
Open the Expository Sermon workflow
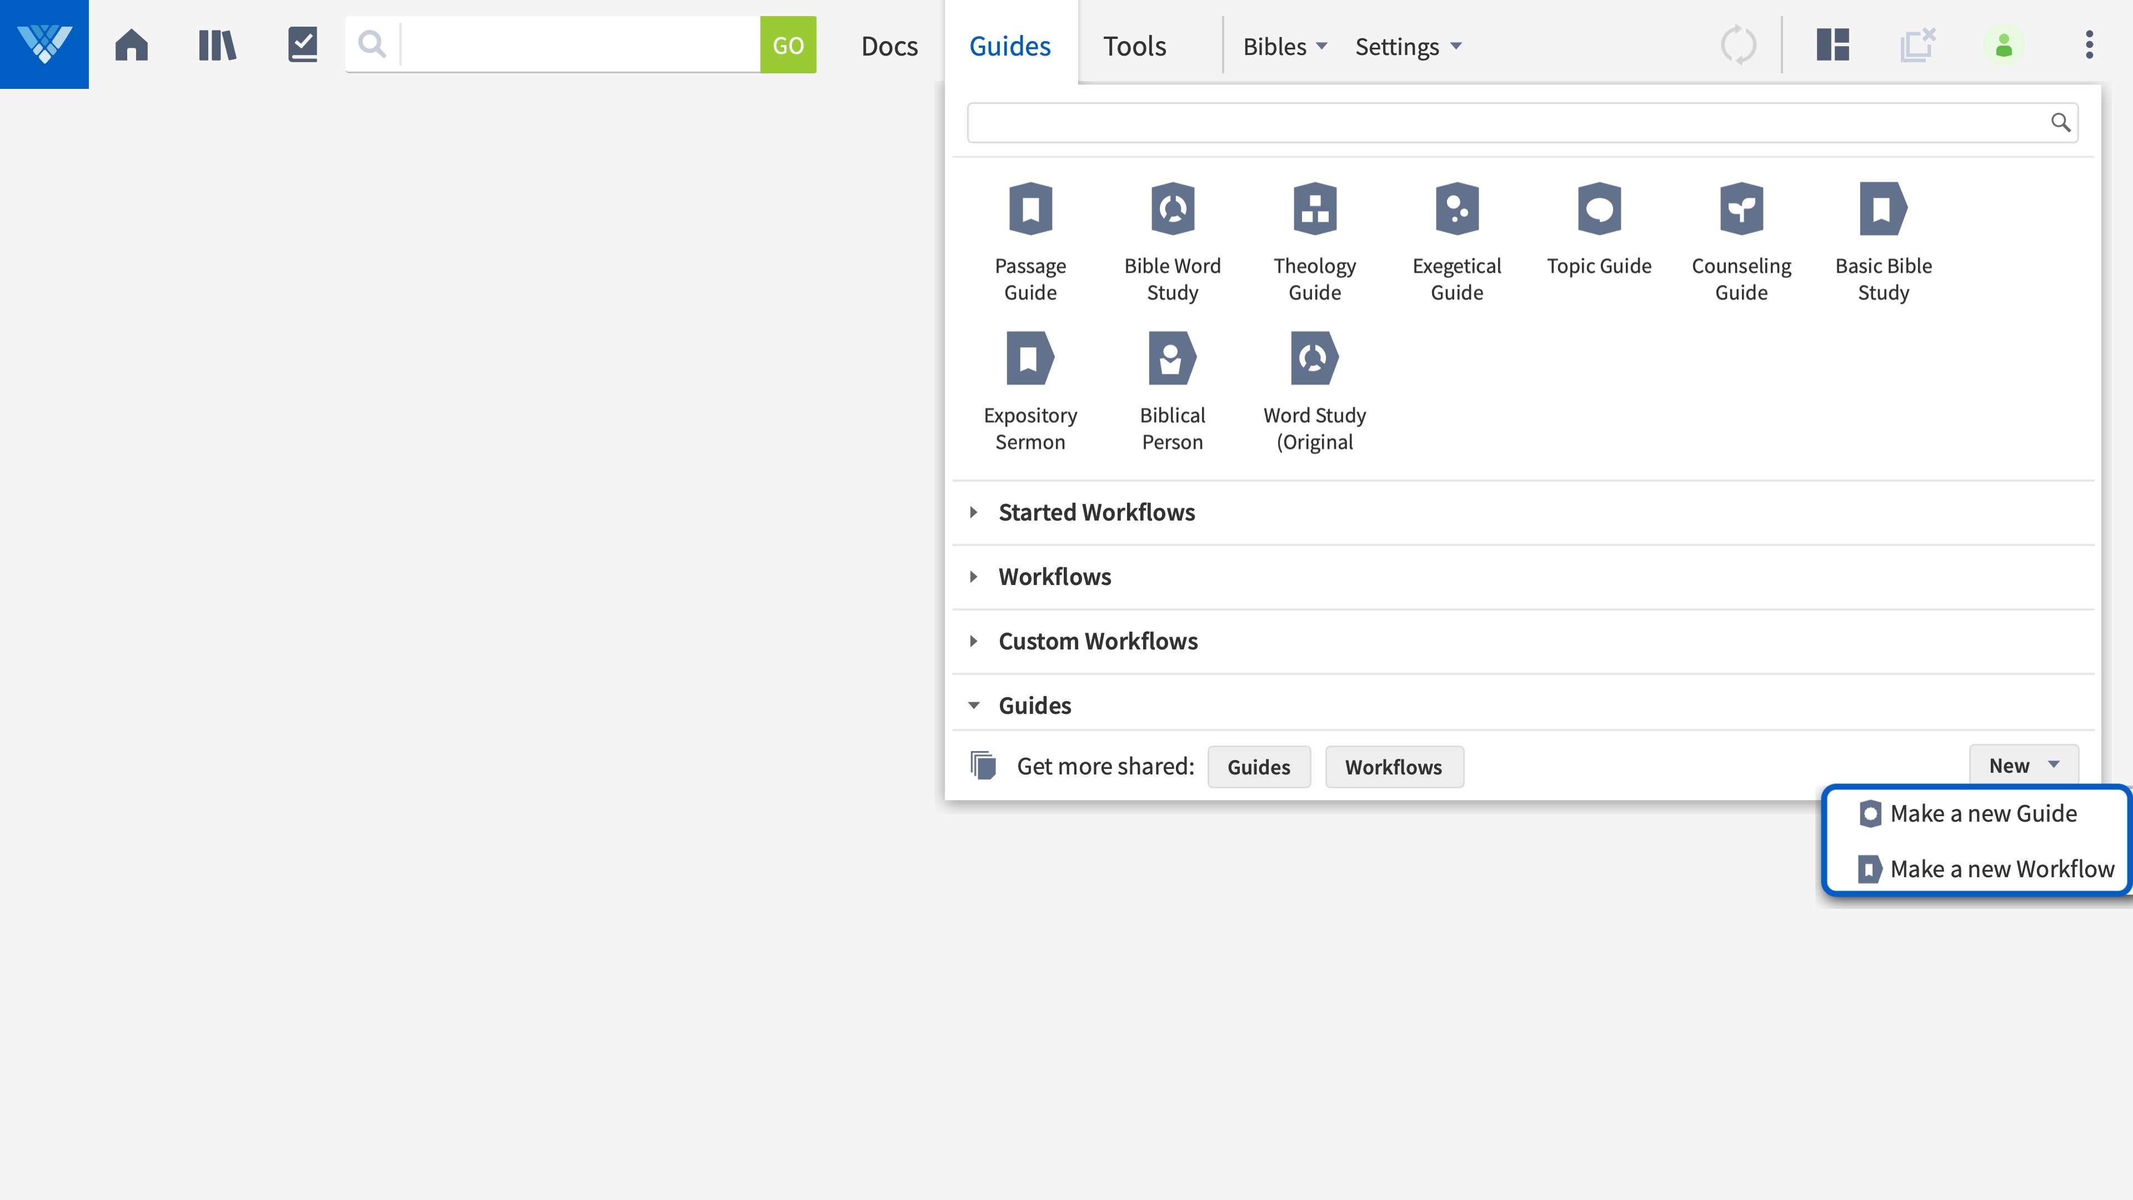click(1030, 393)
